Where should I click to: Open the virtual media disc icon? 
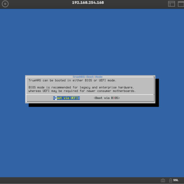coord(5,4)
